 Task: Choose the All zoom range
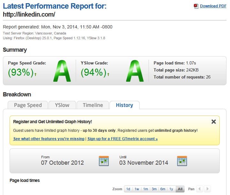[180, 189]
